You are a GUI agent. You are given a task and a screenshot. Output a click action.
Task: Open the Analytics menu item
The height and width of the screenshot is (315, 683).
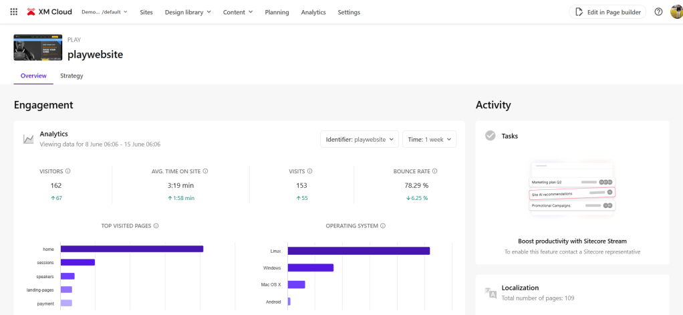313,12
